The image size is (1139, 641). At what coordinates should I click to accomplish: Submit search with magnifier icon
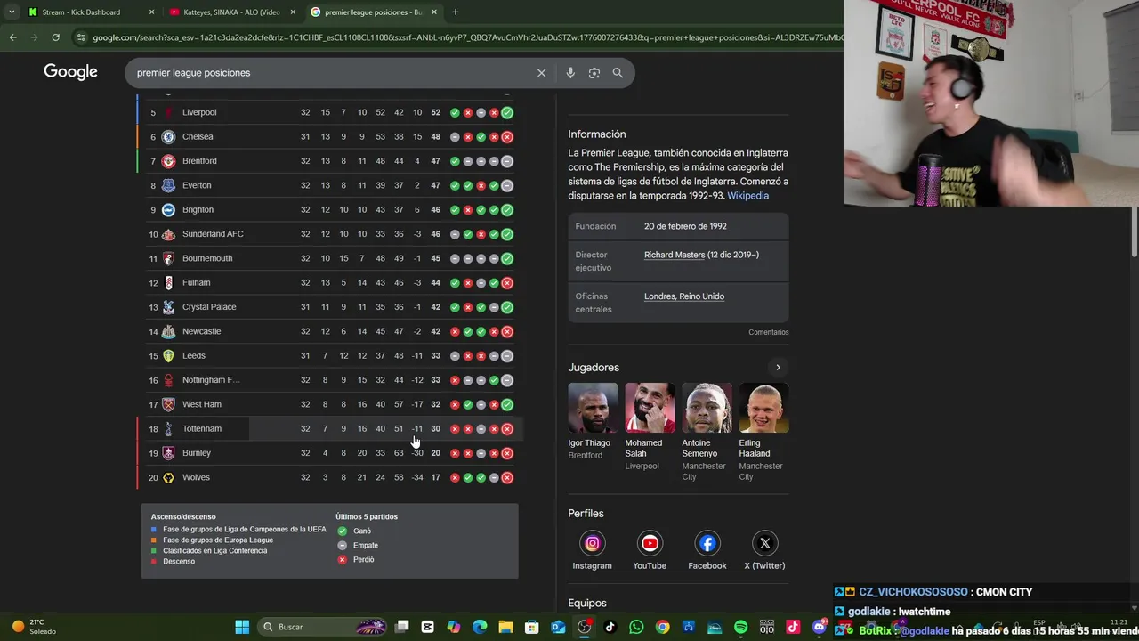click(x=618, y=73)
